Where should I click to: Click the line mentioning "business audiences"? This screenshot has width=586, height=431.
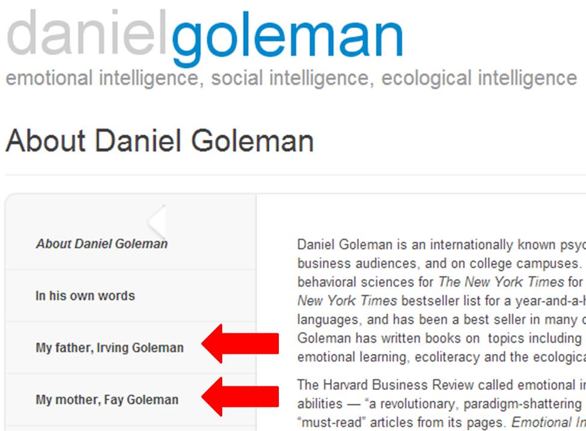pyautogui.click(x=441, y=263)
